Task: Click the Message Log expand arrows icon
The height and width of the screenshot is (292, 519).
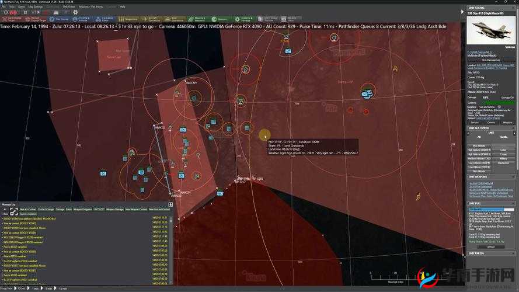Action: pos(13,211)
